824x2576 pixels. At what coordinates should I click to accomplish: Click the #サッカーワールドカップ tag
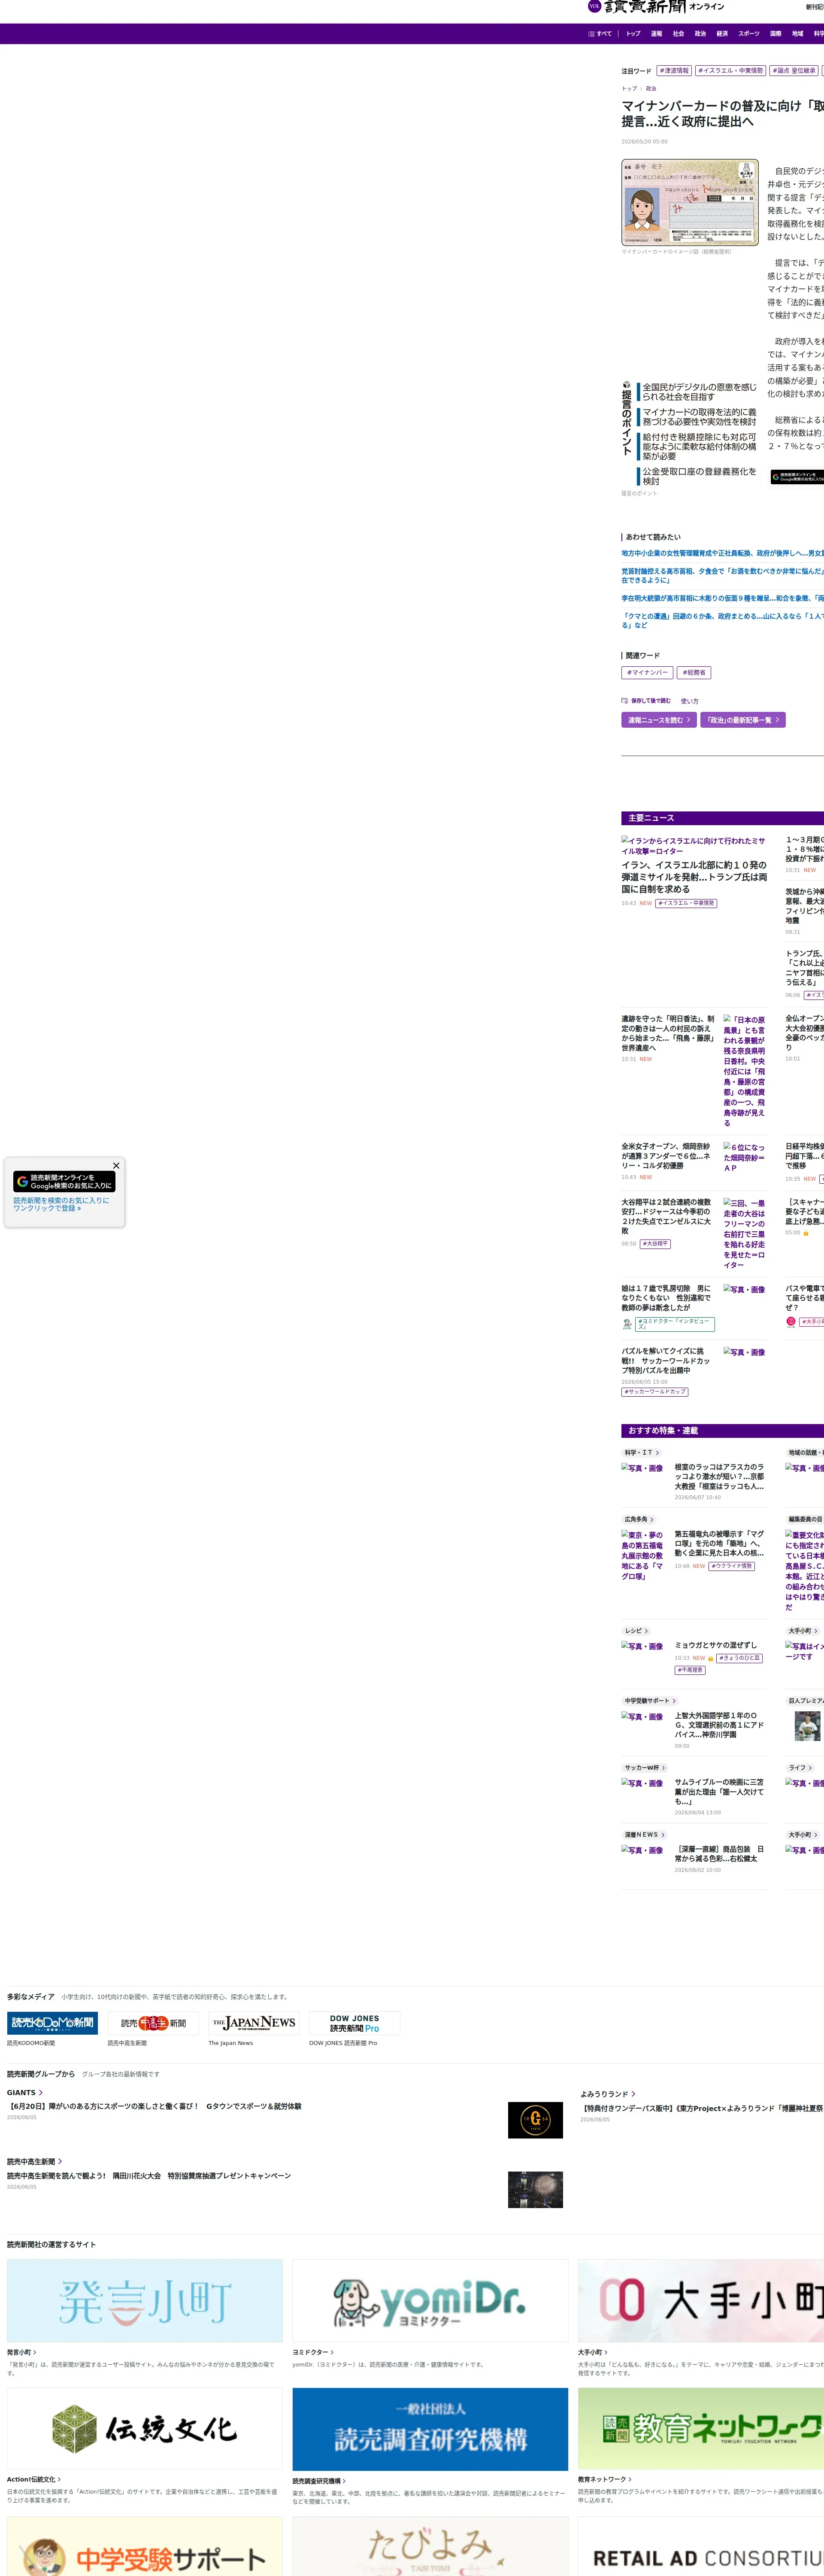click(x=655, y=1392)
